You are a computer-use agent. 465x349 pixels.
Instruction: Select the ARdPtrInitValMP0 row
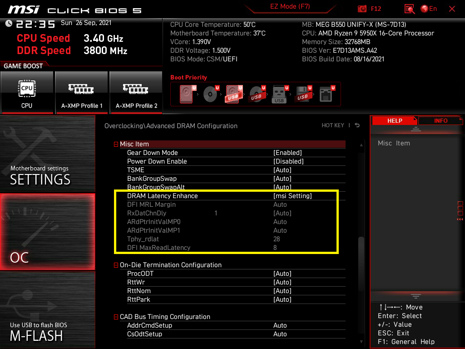tap(236, 222)
